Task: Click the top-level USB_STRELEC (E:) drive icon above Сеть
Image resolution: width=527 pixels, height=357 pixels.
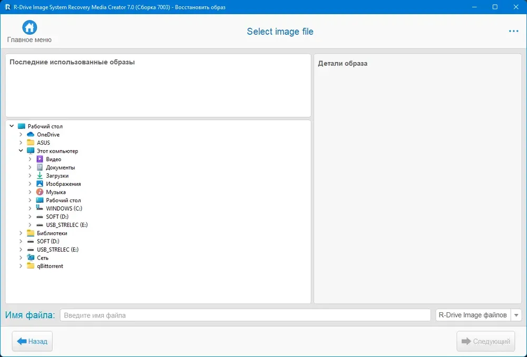Action: click(x=31, y=250)
